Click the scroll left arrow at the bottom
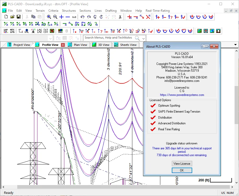The width and height of the screenshot is (239, 196). coord(3,187)
